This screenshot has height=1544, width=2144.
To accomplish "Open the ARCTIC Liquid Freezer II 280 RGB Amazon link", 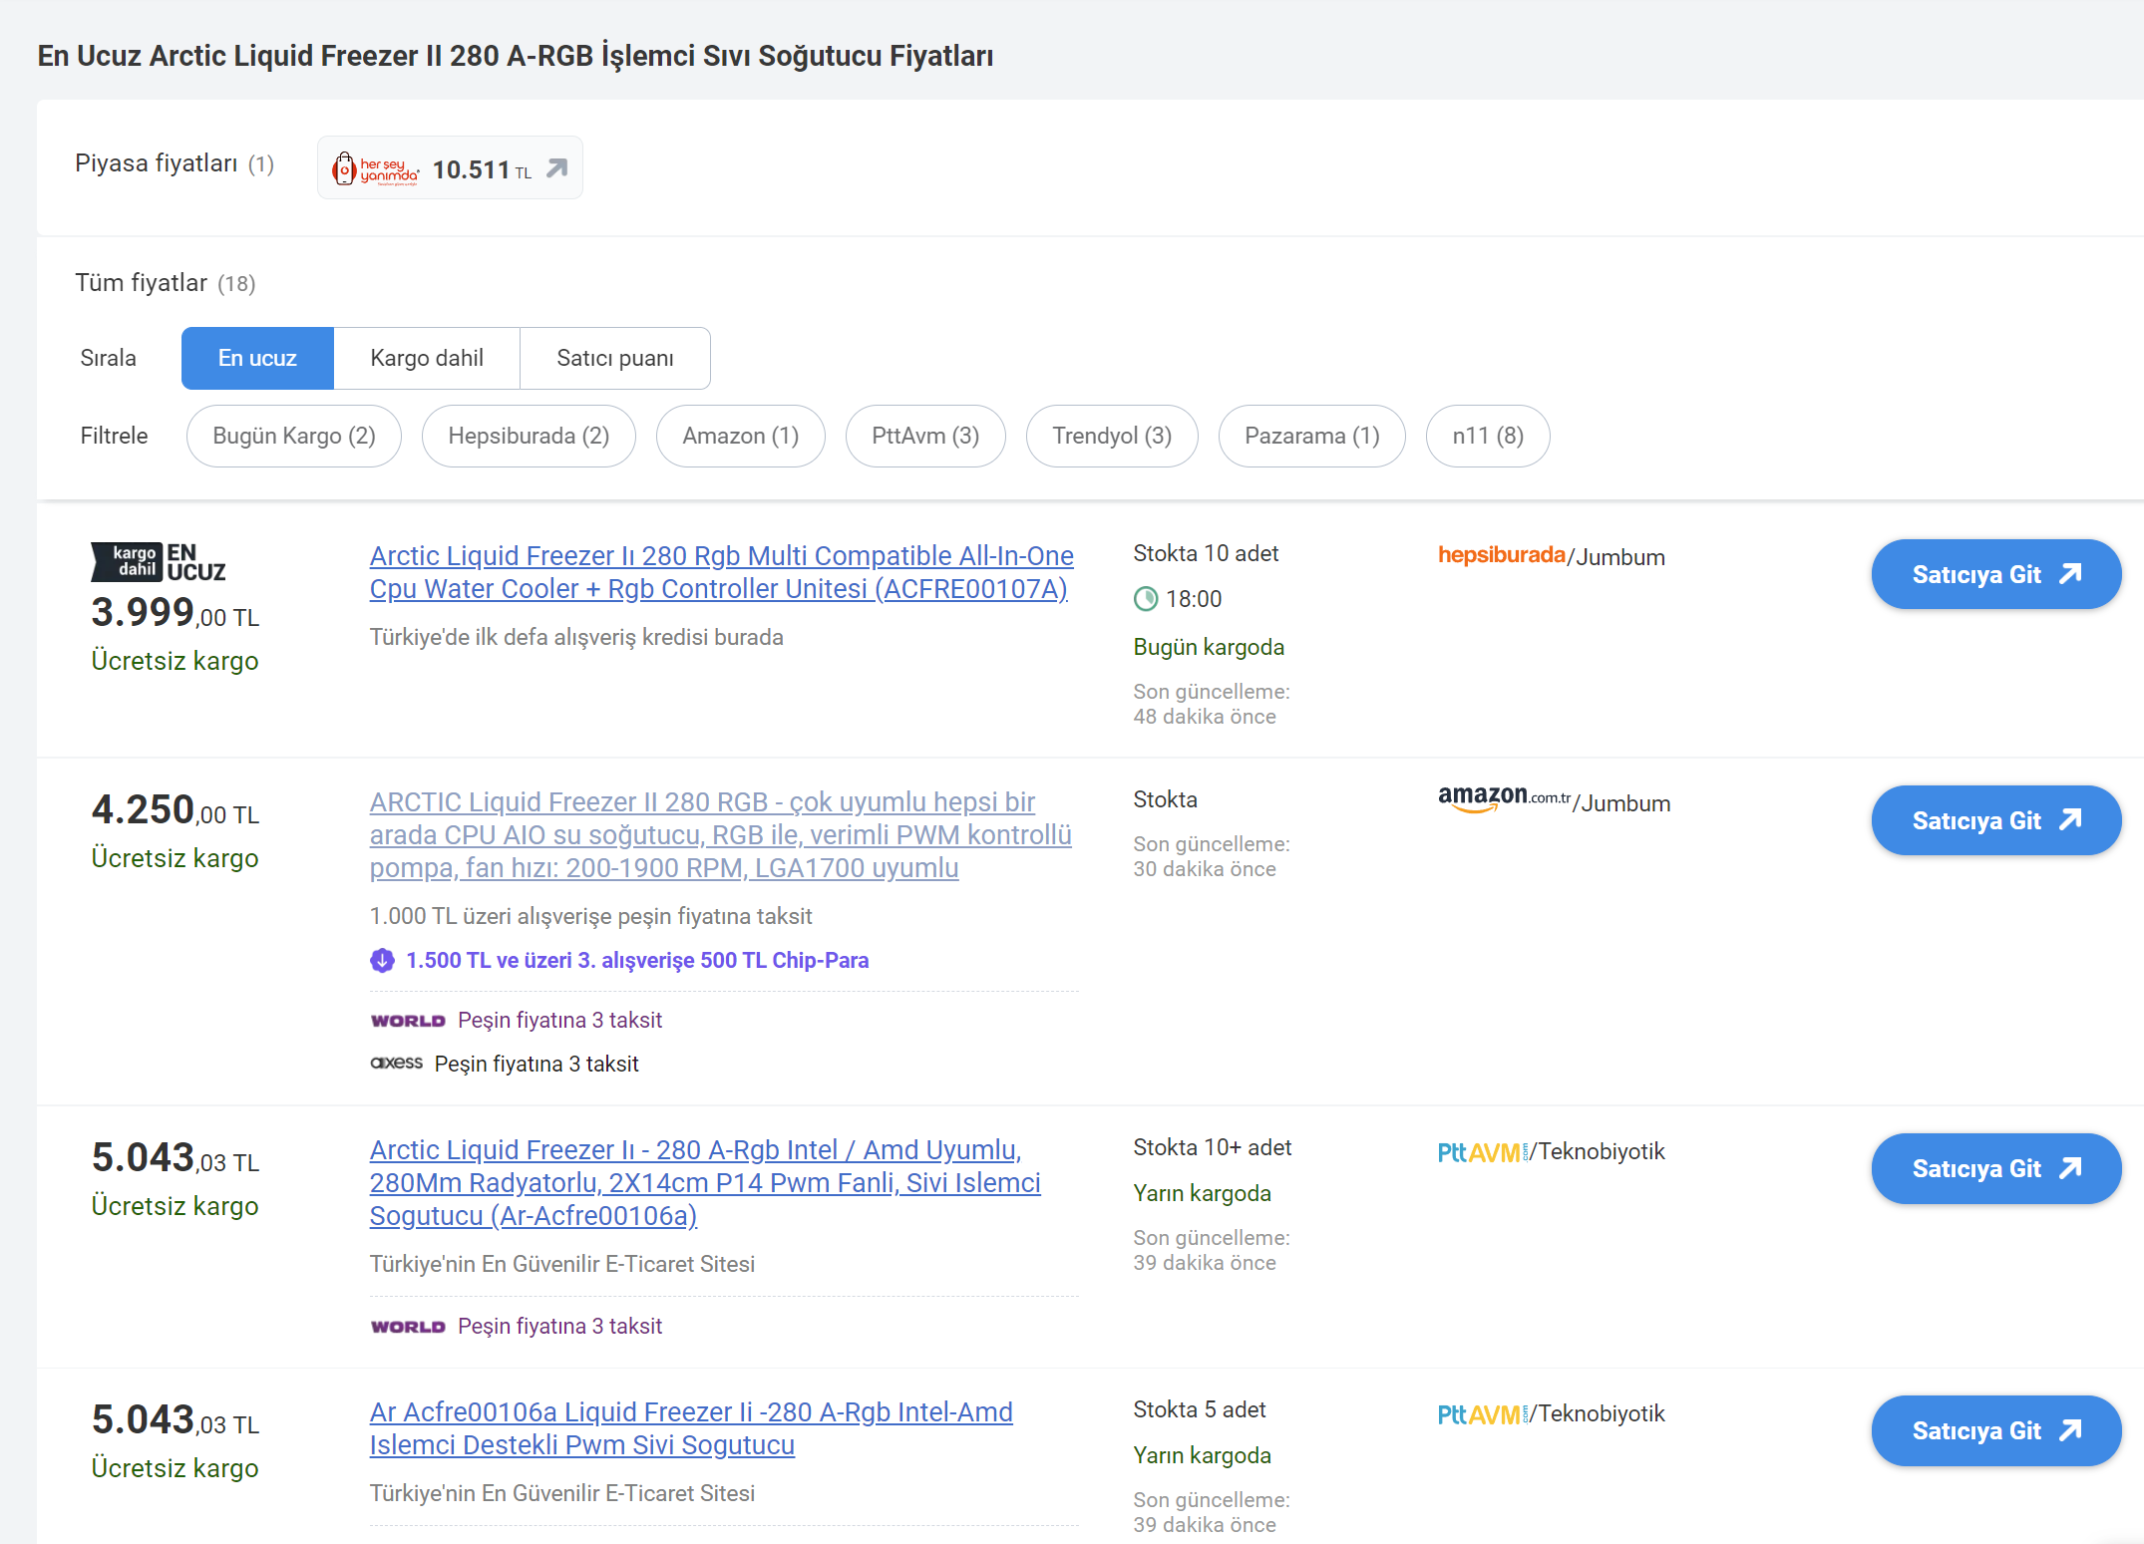I will click(721, 835).
